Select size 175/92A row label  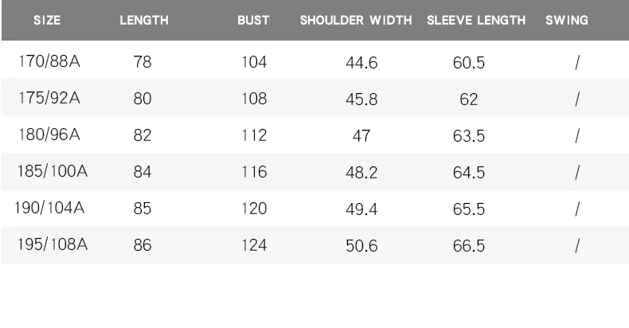pyautogui.click(x=49, y=98)
